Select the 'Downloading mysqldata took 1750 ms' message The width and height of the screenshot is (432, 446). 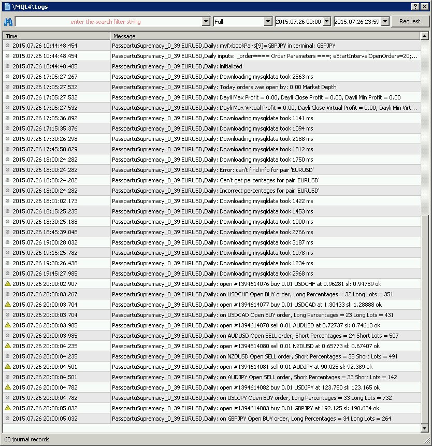[x=212, y=160]
